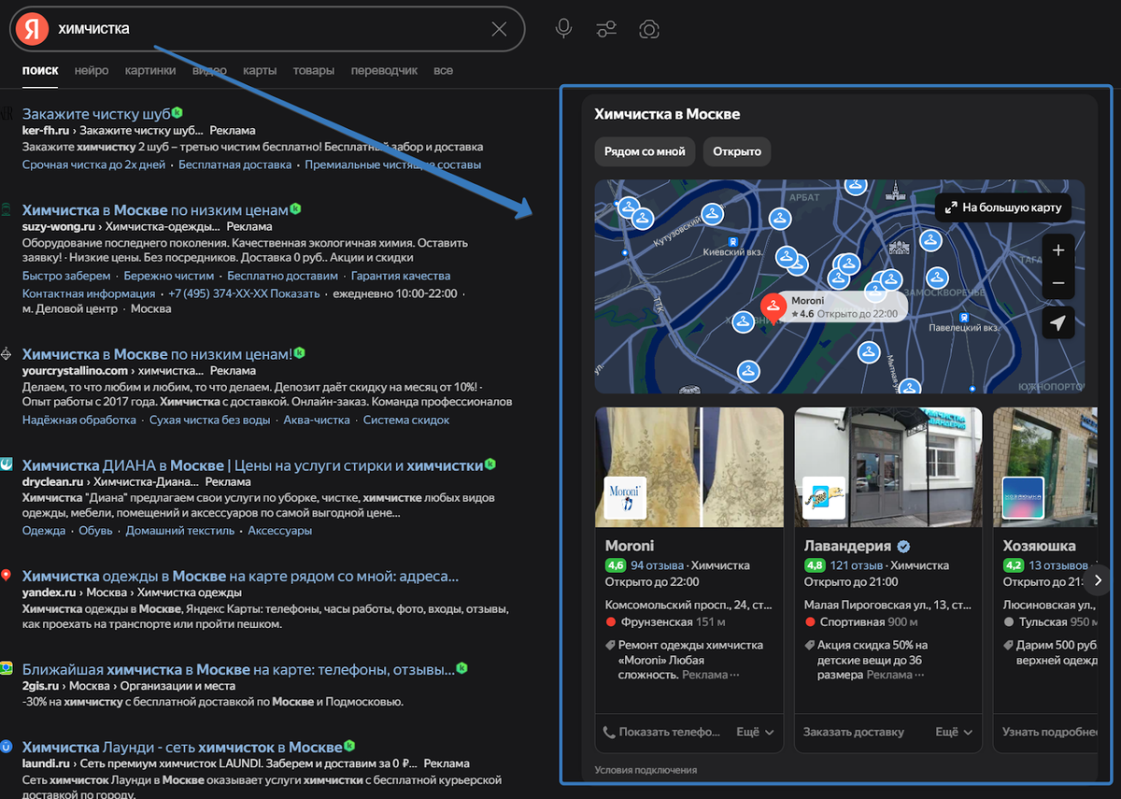Image resolution: width=1121 pixels, height=799 pixels.
Task: Open На большую карту button
Action: coord(1003,207)
